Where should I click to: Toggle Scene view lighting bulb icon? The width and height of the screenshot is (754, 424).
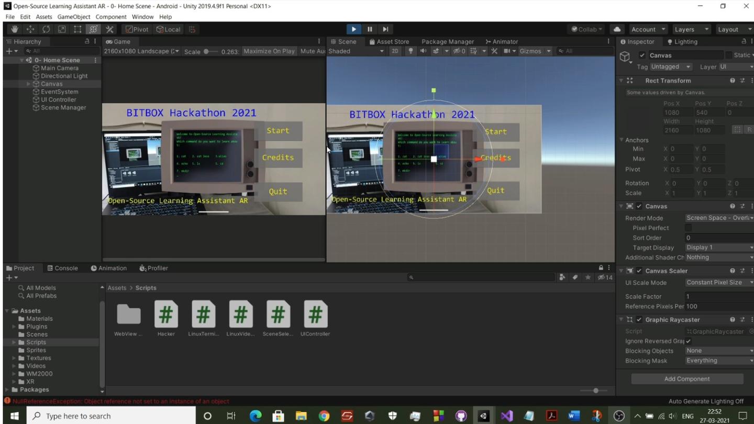(x=411, y=51)
